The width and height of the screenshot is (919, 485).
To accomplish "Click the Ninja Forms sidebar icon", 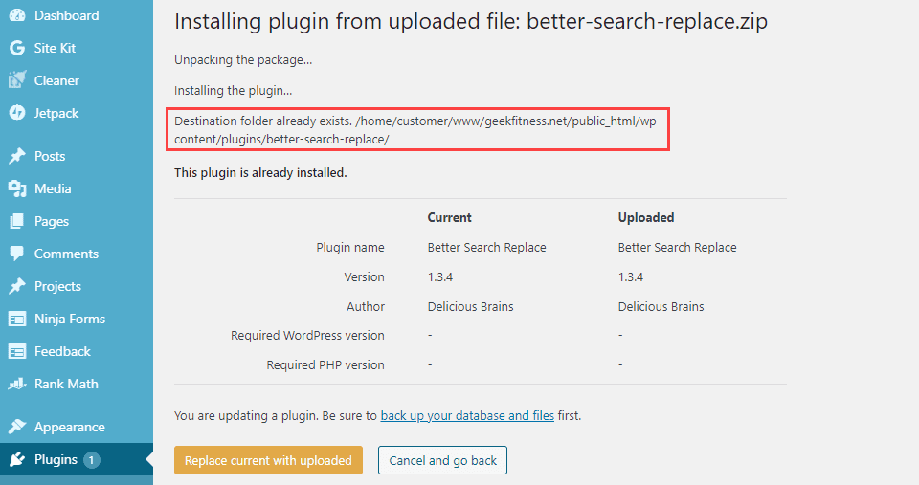I will [16, 319].
